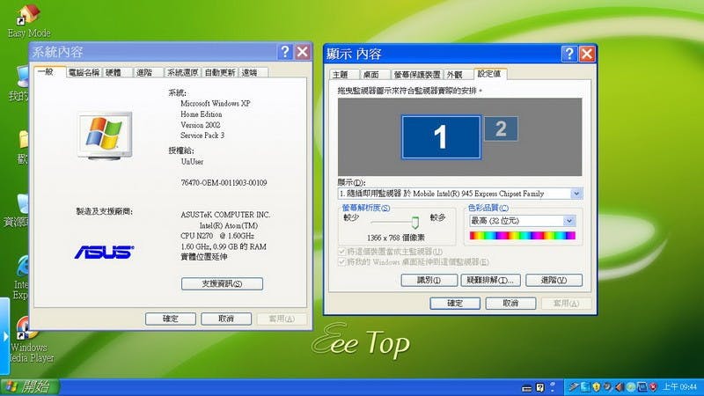
Task: Click the green round tray icon
Action: coord(631,386)
